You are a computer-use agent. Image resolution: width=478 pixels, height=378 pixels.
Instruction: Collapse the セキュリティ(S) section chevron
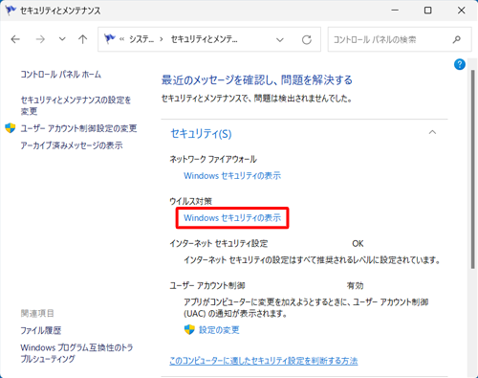tap(432, 132)
